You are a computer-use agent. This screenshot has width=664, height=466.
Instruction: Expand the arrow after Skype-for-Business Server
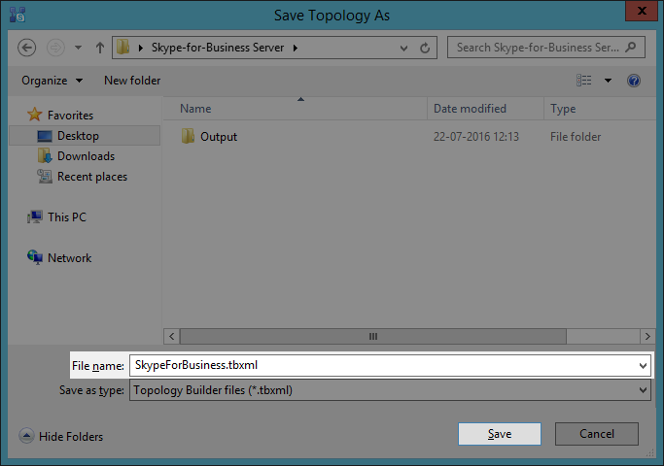tap(296, 48)
